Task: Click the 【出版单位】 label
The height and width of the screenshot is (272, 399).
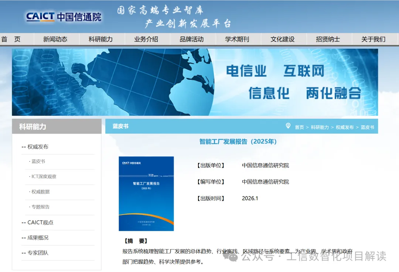Action: [211, 165]
